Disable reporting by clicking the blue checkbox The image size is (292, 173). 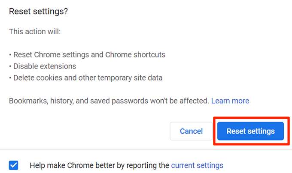click(x=14, y=165)
